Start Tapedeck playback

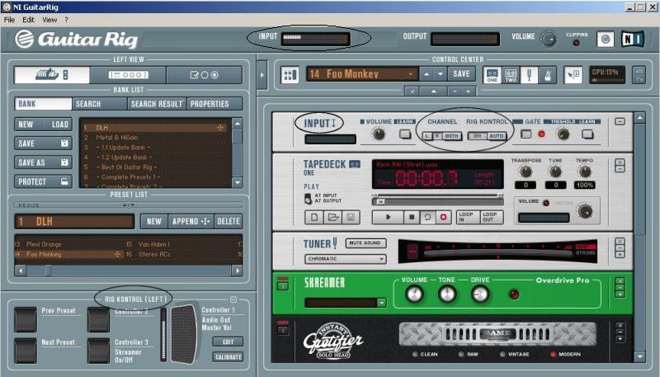click(x=388, y=217)
